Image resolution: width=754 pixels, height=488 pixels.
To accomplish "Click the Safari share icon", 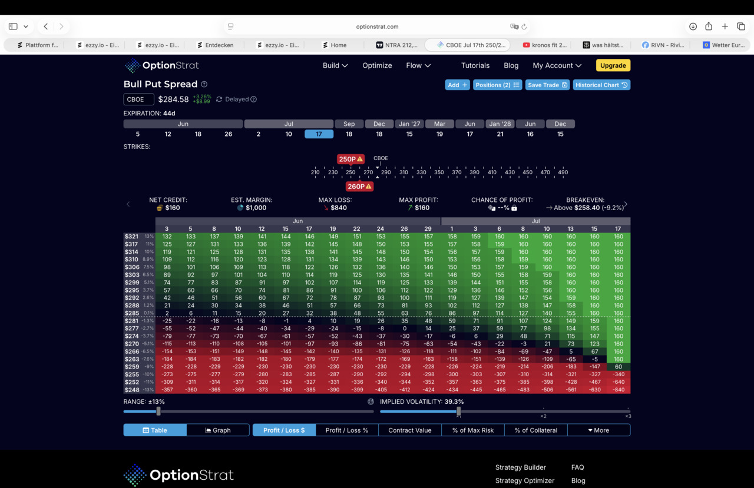I will tap(709, 26).
